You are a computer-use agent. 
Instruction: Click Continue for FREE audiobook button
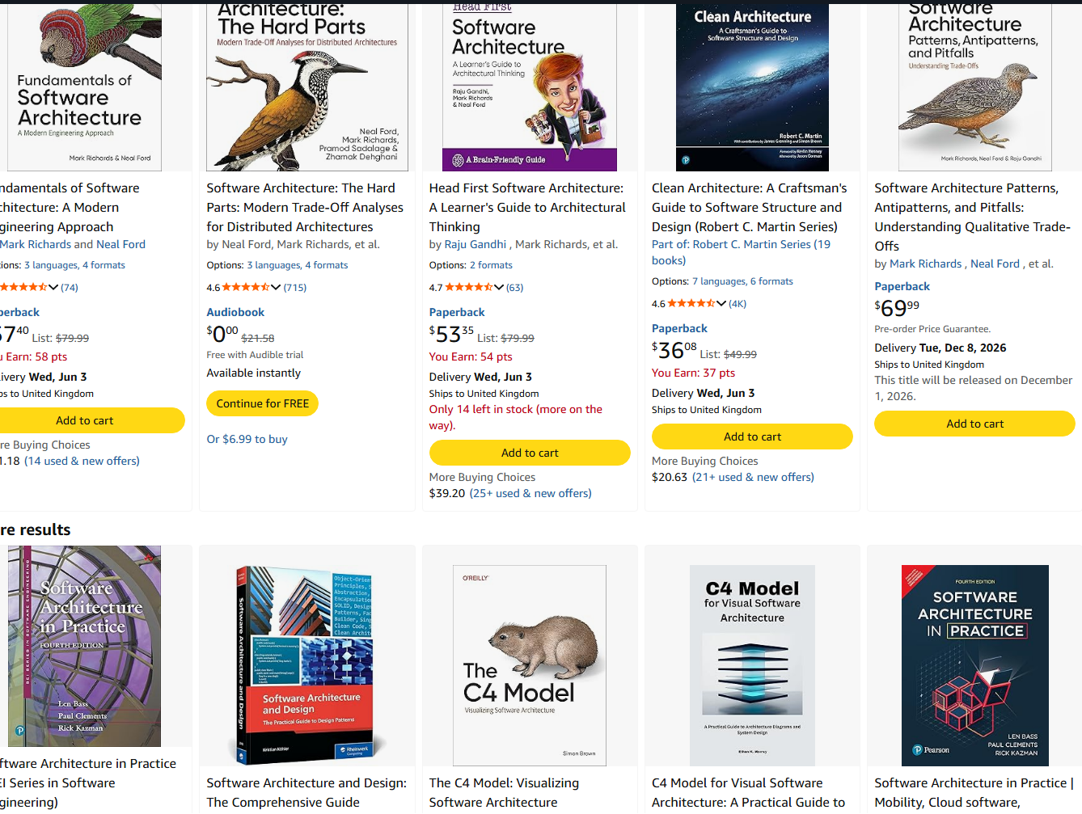click(x=263, y=403)
